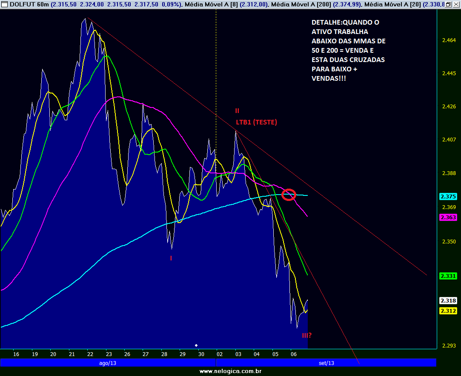This screenshot has width=461, height=376.
Task: Select the red wave label II
Action: pyautogui.click(x=237, y=110)
